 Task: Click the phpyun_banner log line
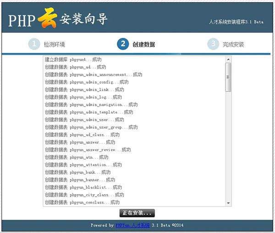(80, 180)
